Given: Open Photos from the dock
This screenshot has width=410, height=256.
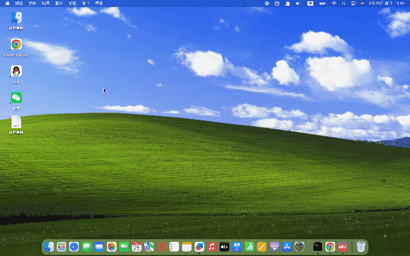Looking at the screenshot, I should click(111, 246).
